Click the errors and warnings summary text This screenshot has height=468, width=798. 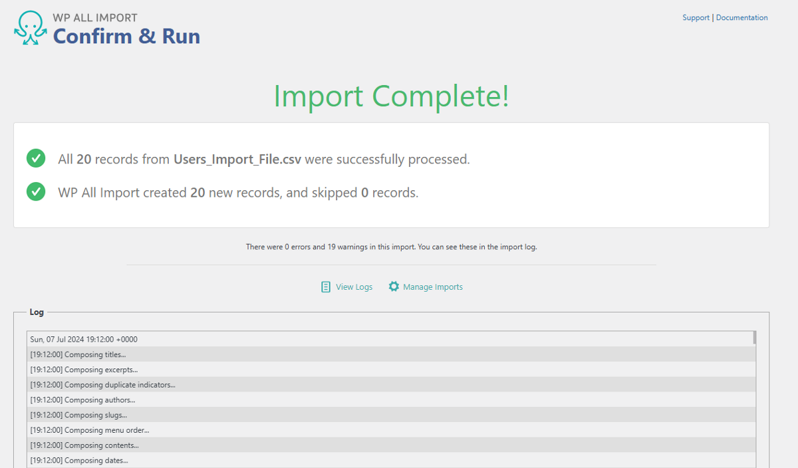(x=391, y=247)
